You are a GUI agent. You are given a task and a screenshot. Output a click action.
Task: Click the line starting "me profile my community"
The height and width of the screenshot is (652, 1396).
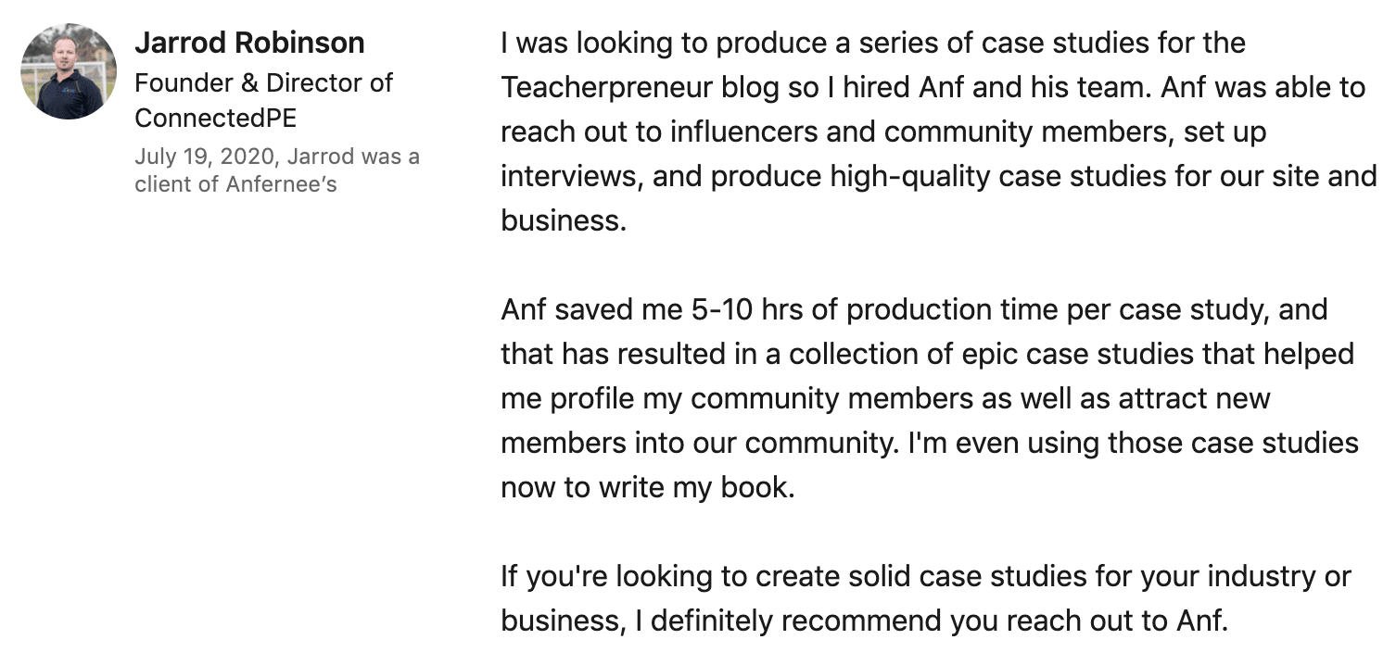coord(884,398)
